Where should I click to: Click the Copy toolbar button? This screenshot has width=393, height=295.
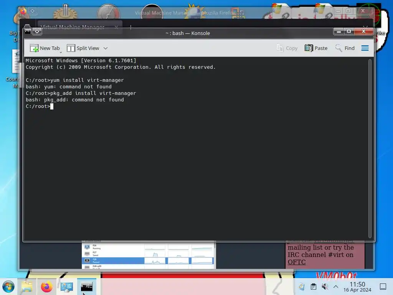(x=287, y=48)
